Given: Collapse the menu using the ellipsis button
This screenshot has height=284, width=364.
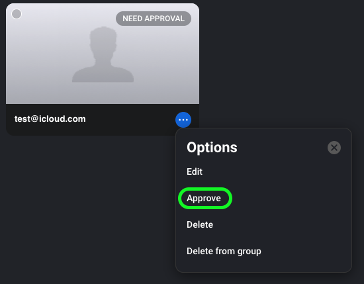Looking at the screenshot, I should pyautogui.click(x=183, y=120).
